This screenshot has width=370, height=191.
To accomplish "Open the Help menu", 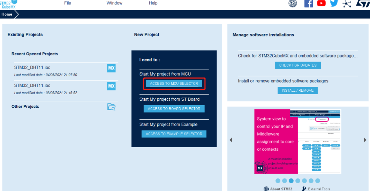I will (153, 3).
